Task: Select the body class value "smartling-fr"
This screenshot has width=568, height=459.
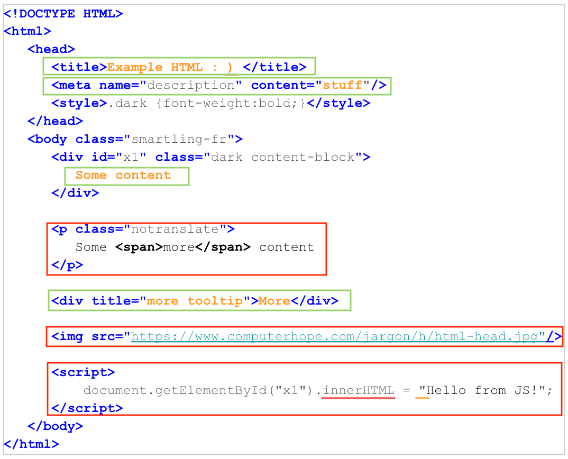Action: pos(179,139)
